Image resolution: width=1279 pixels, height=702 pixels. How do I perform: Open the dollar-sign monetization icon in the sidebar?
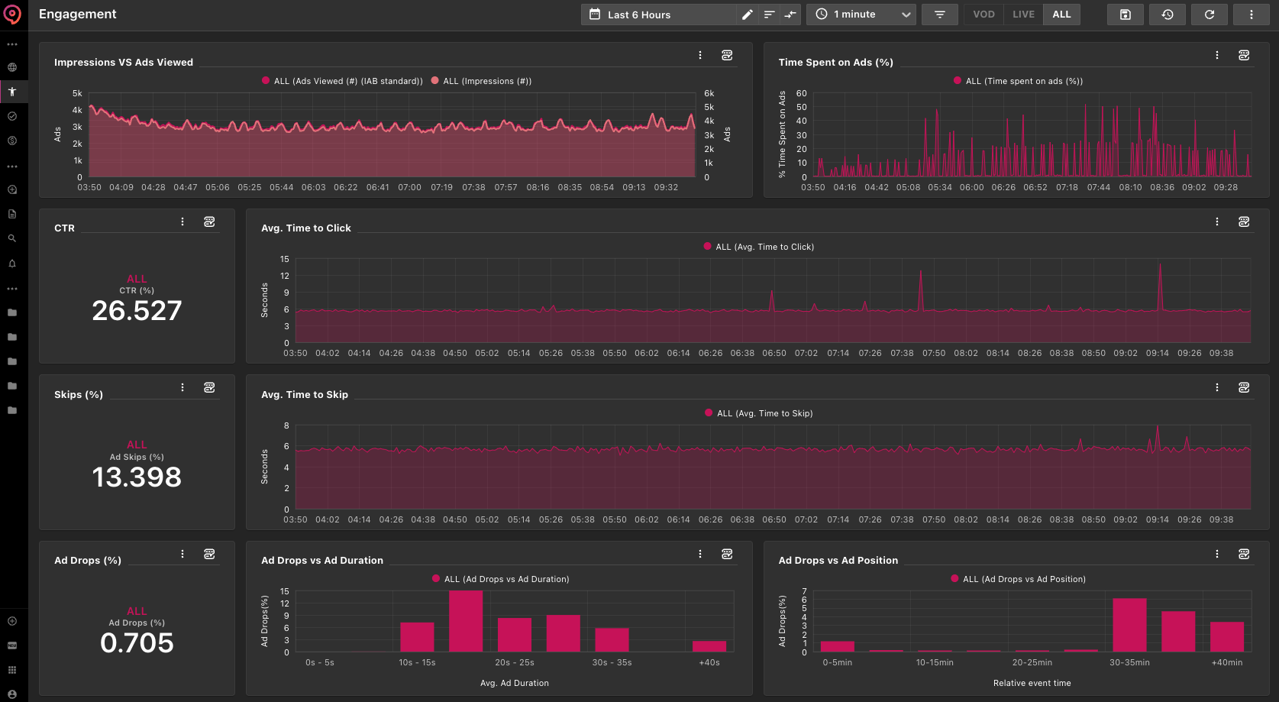[12, 141]
